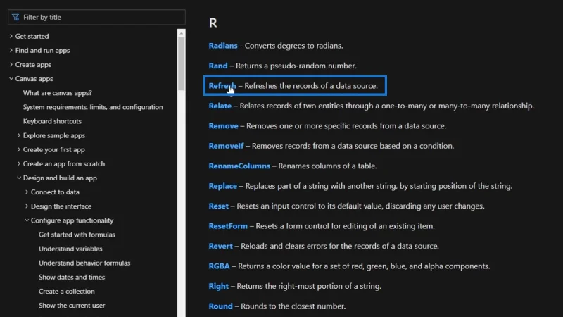Open the Rand function link
563x317 pixels.
click(x=218, y=66)
